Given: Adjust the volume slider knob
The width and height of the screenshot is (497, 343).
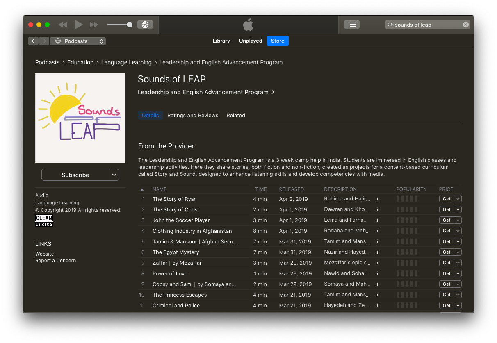Looking at the screenshot, I should tap(130, 25).
